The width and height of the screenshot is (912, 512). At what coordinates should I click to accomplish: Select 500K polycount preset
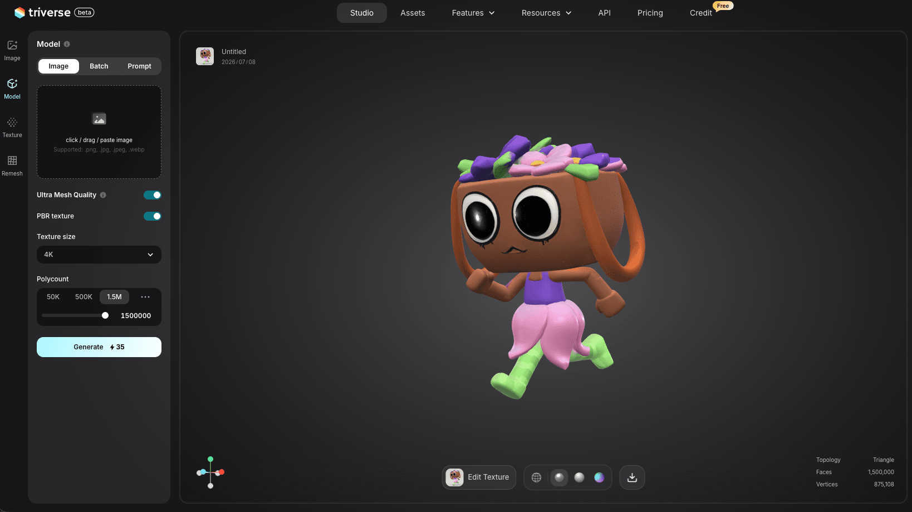pos(84,297)
